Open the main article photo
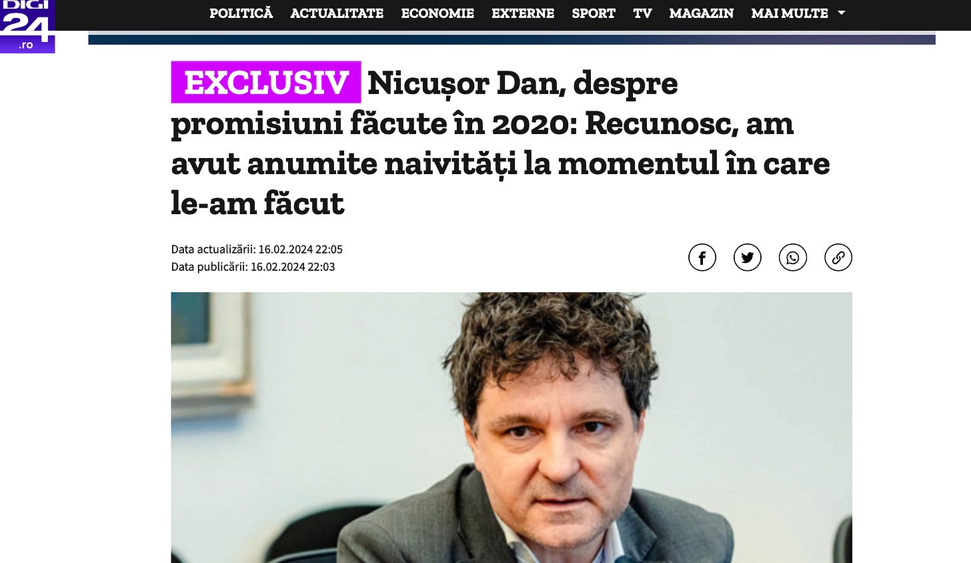The height and width of the screenshot is (563, 971). click(512, 428)
